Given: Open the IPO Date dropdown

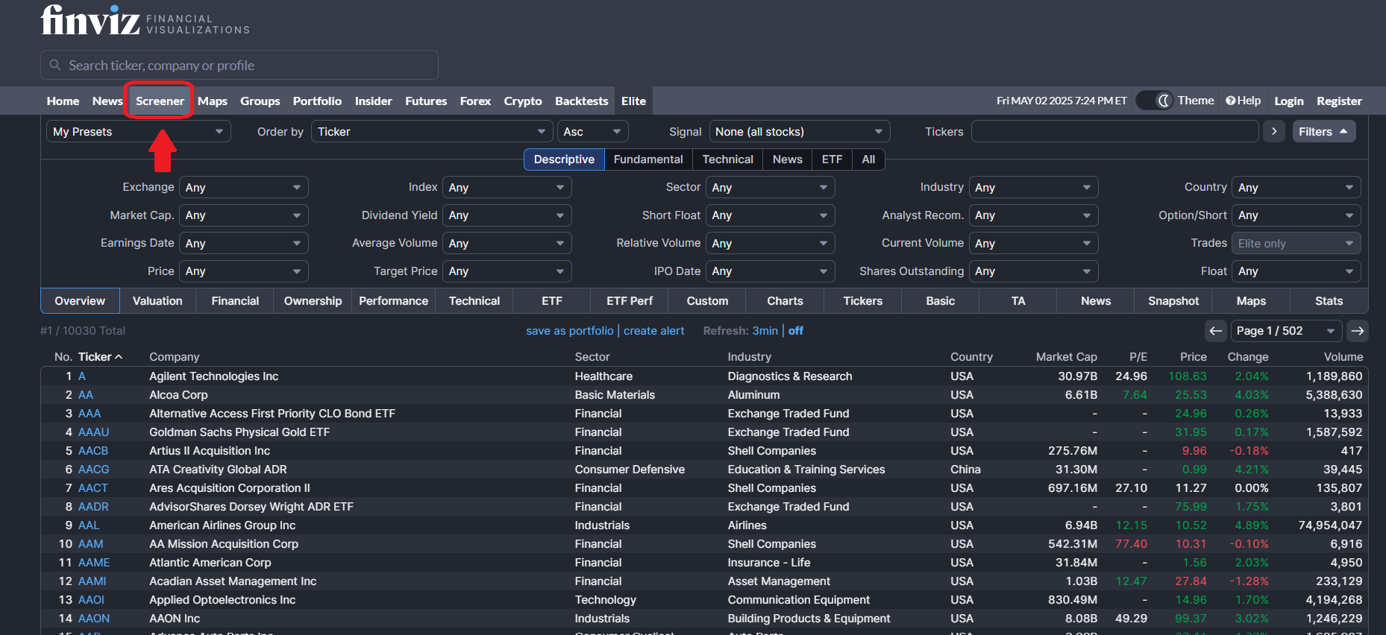Looking at the screenshot, I should 770,271.
